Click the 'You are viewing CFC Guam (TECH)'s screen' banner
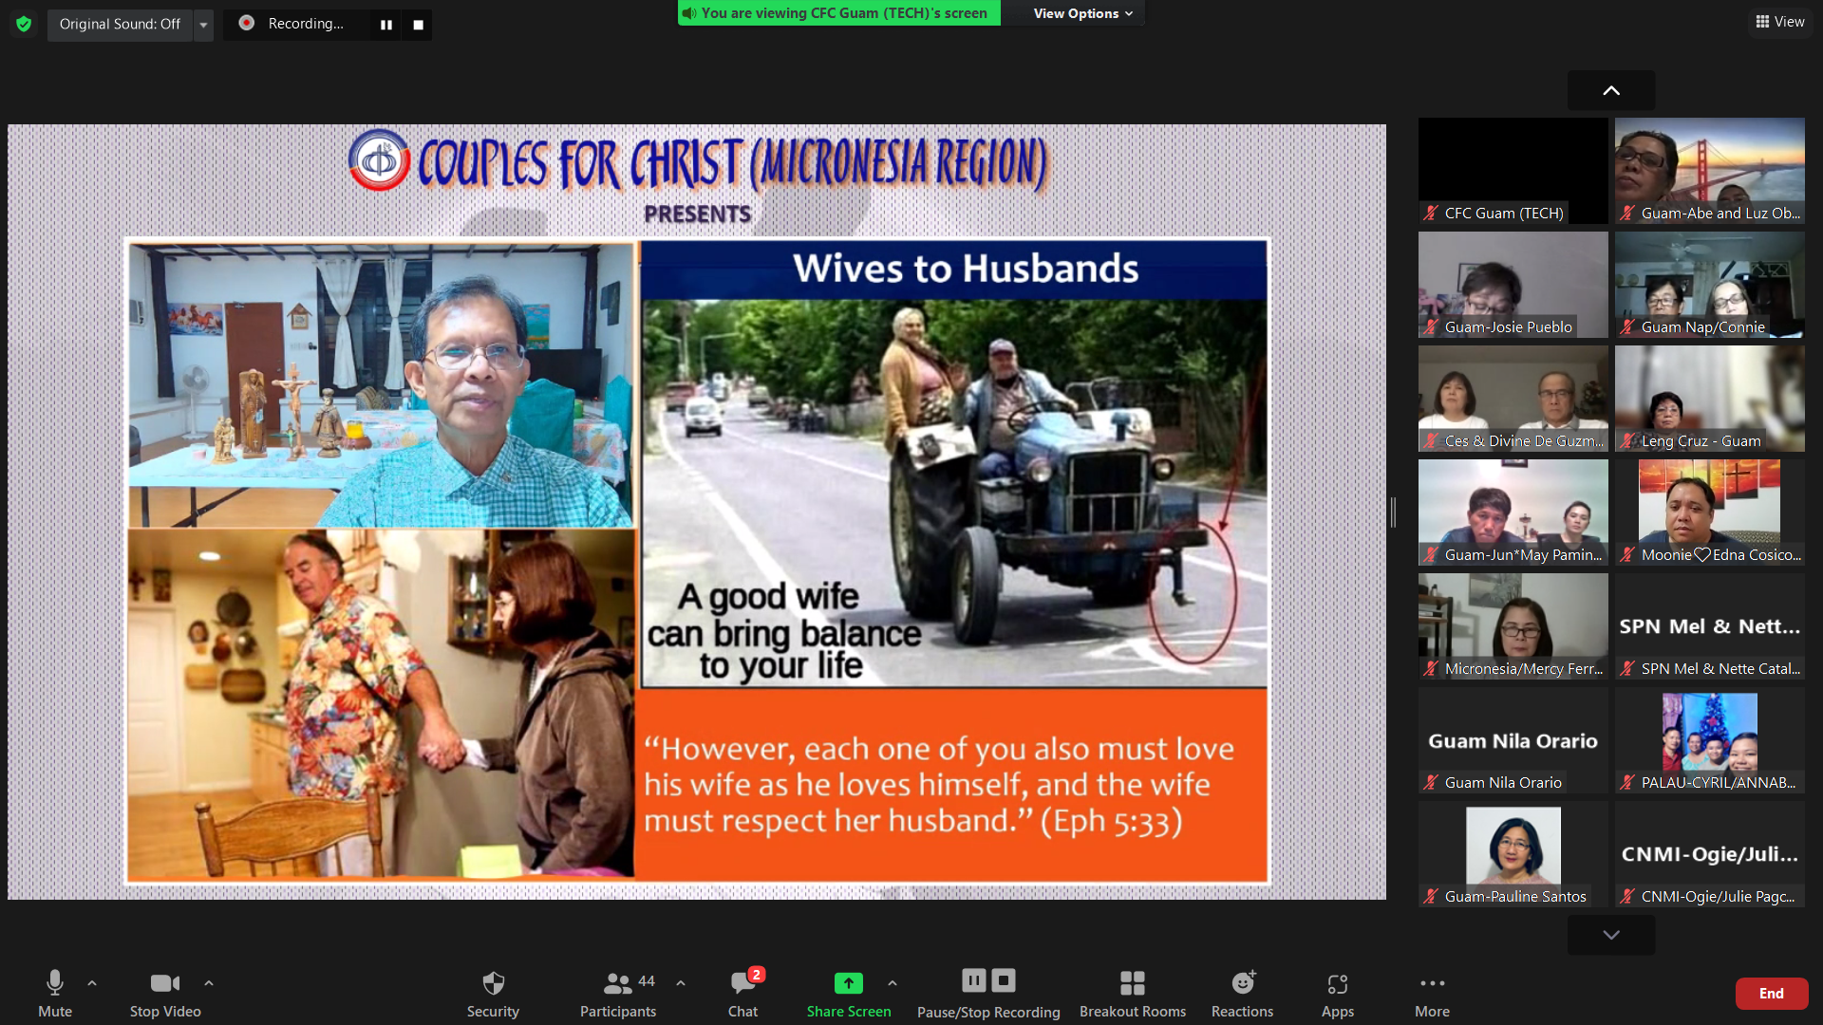Image resolution: width=1823 pixels, height=1025 pixels. pos(838,13)
